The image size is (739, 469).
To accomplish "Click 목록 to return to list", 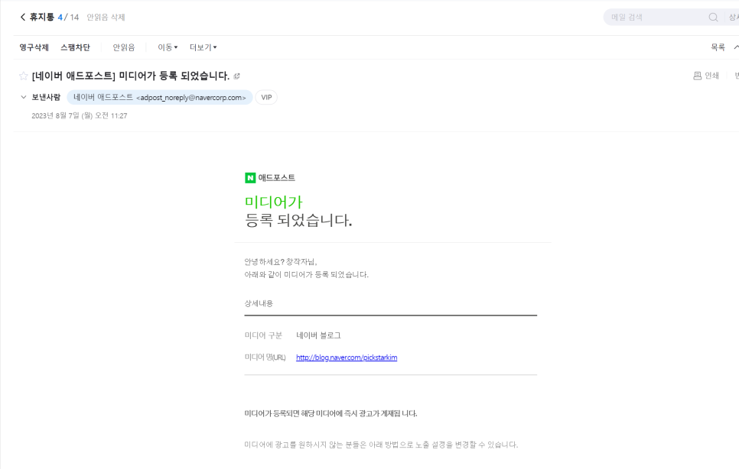I will coord(718,47).
